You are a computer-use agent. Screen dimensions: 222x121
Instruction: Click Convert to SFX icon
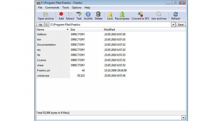(140, 14)
